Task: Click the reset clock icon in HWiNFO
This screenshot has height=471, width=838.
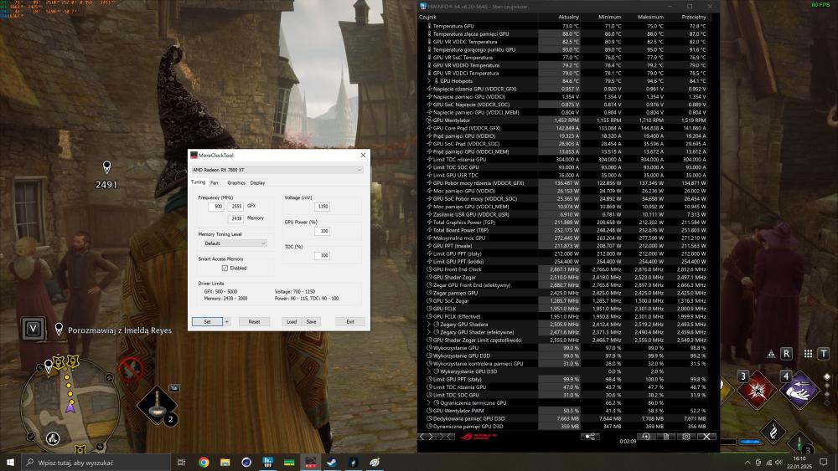Action: coord(646,436)
